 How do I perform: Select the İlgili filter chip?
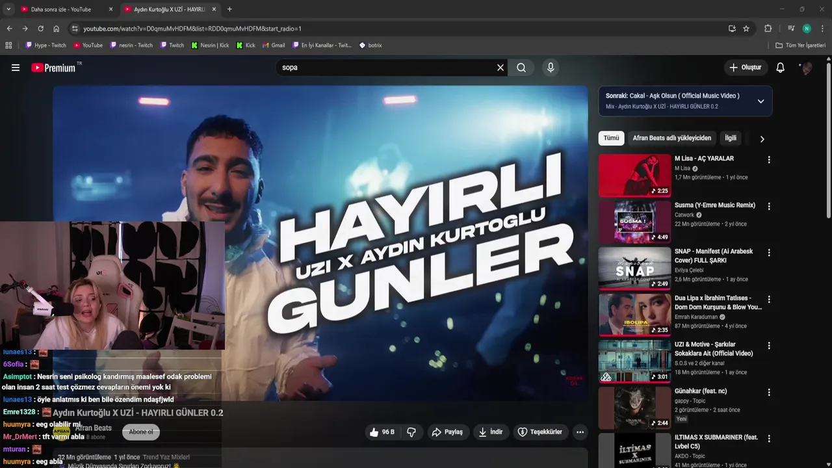pyautogui.click(x=731, y=138)
